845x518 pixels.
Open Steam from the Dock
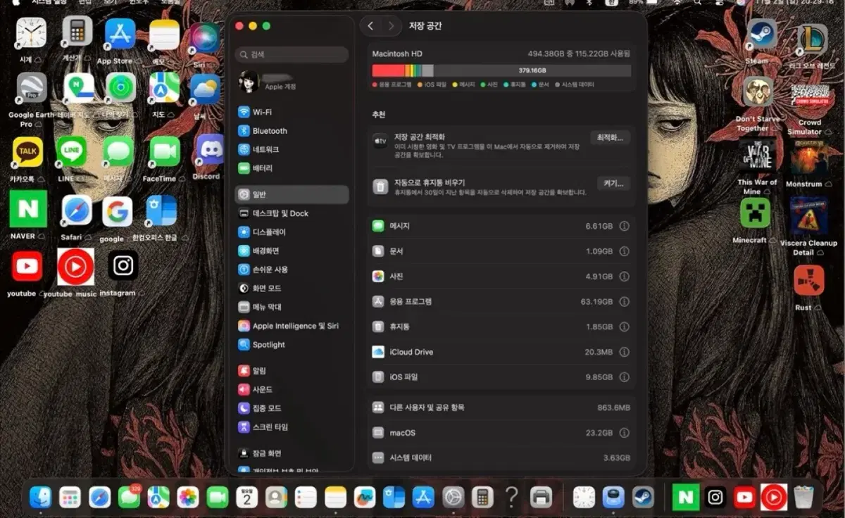pos(643,498)
